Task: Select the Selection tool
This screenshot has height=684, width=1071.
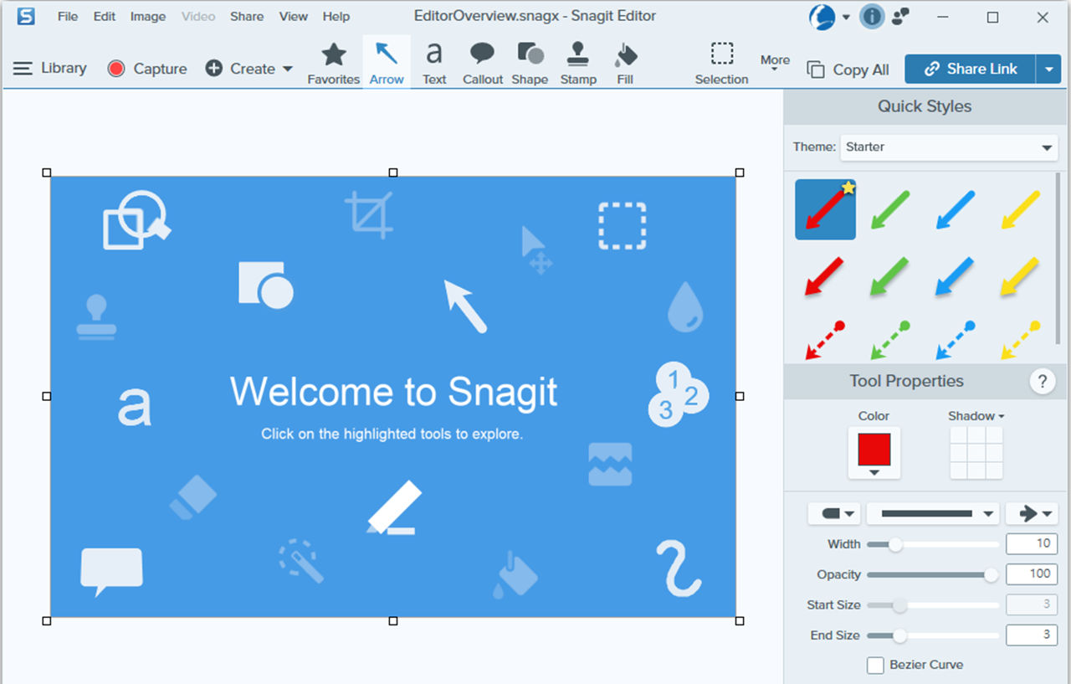Action: coord(721,63)
